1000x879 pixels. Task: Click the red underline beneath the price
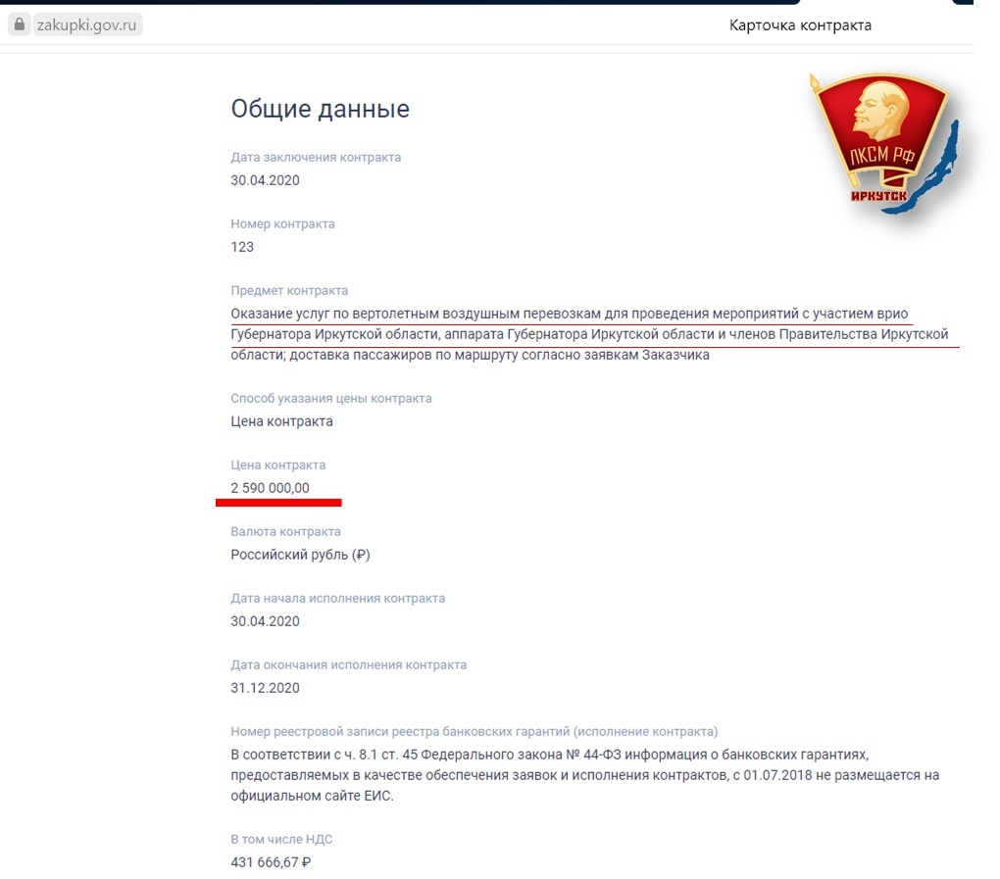click(x=278, y=503)
